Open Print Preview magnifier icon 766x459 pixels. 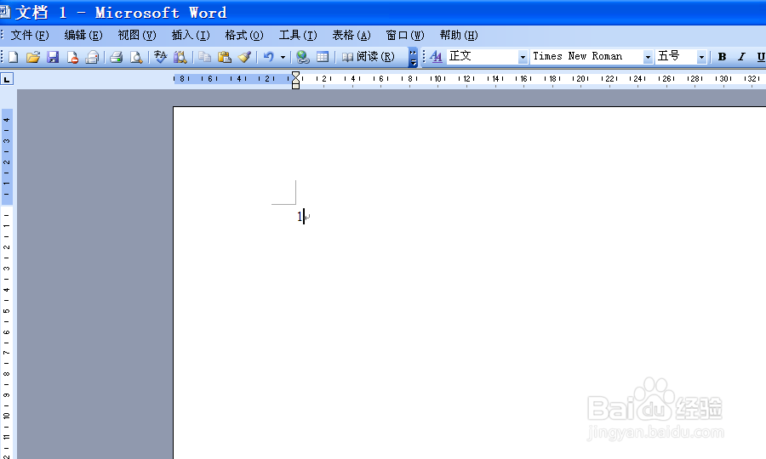tap(136, 57)
